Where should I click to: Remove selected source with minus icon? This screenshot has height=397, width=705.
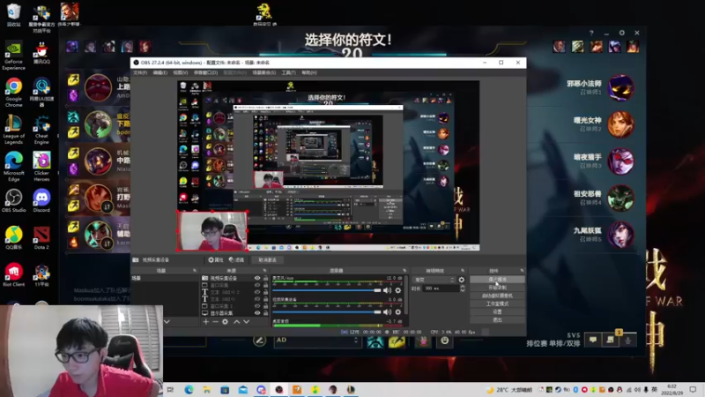(215, 322)
